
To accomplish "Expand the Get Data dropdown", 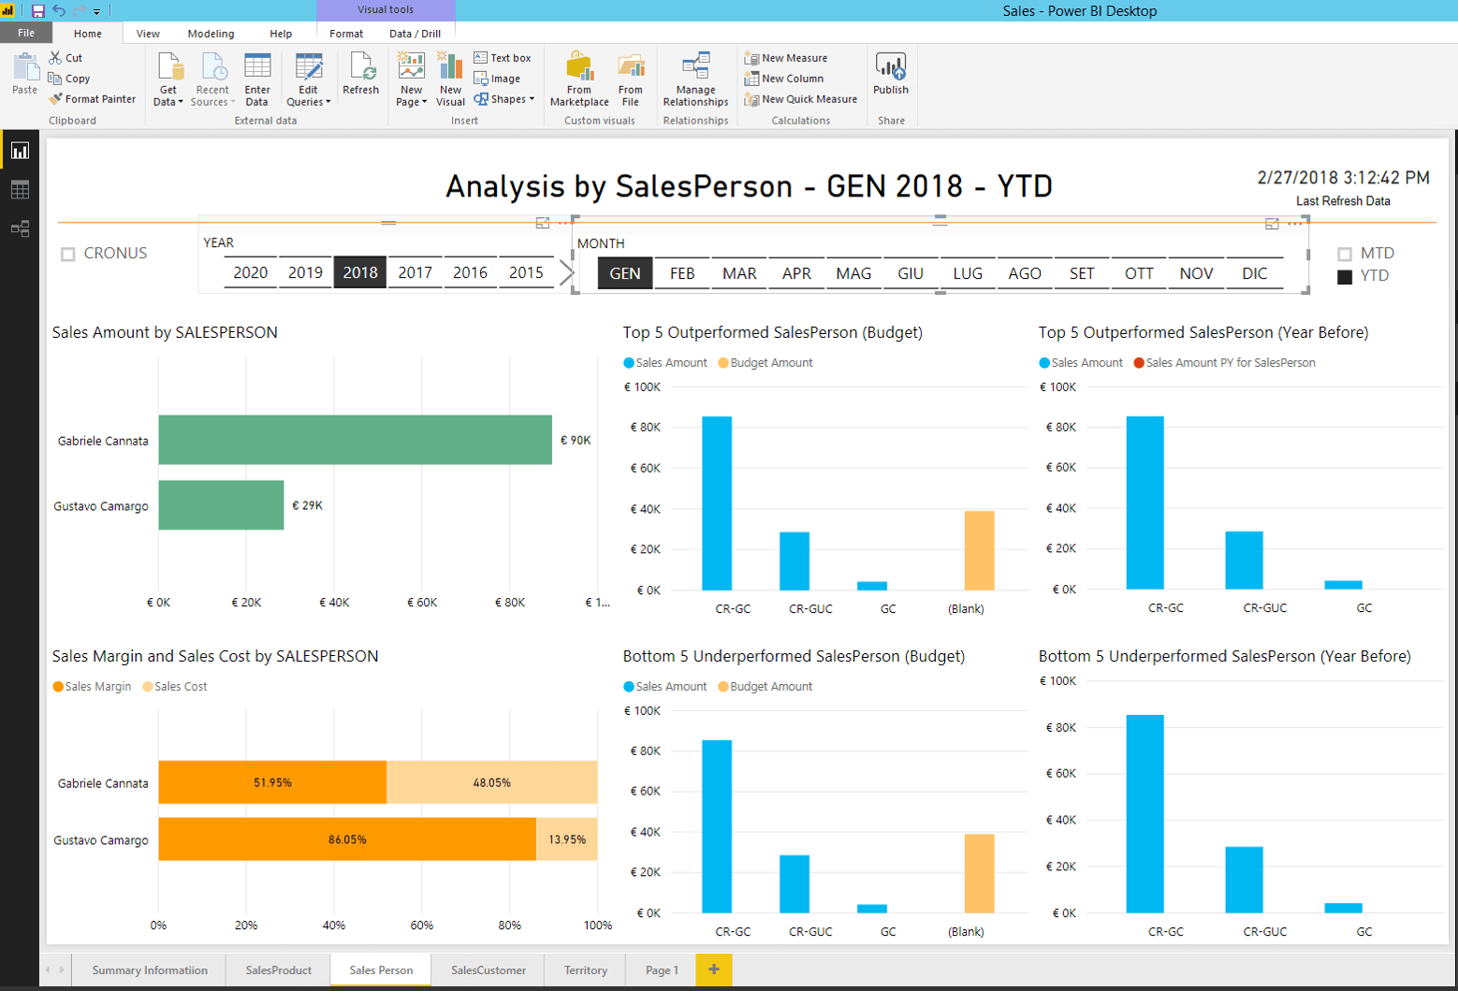I will 180,102.
